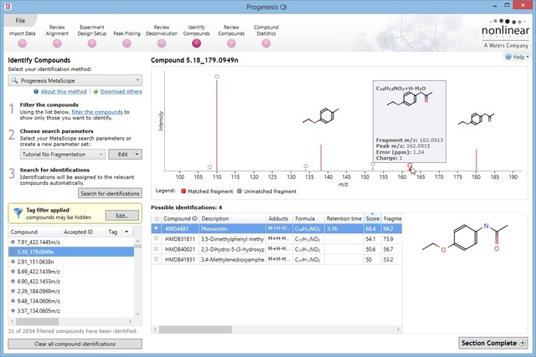Click Search for identifications button
This screenshot has width=536, height=357.
(110, 193)
